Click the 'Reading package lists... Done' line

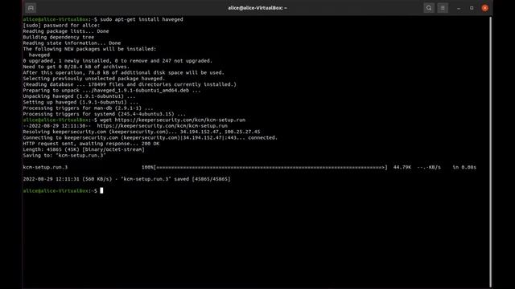click(x=66, y=31)
